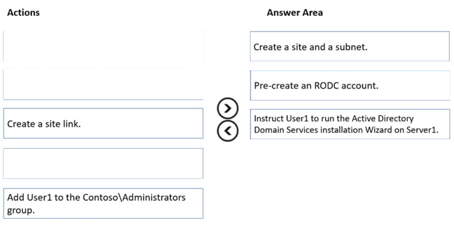The width and height of the screenshot is (454, 225).
Task: Select 'Pre-create an RODC account.' answer item
Action: [350, 85]
